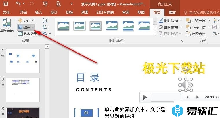Click the audio progress bar on slide
The image size is (220, 118).
[x=167, y=97]
